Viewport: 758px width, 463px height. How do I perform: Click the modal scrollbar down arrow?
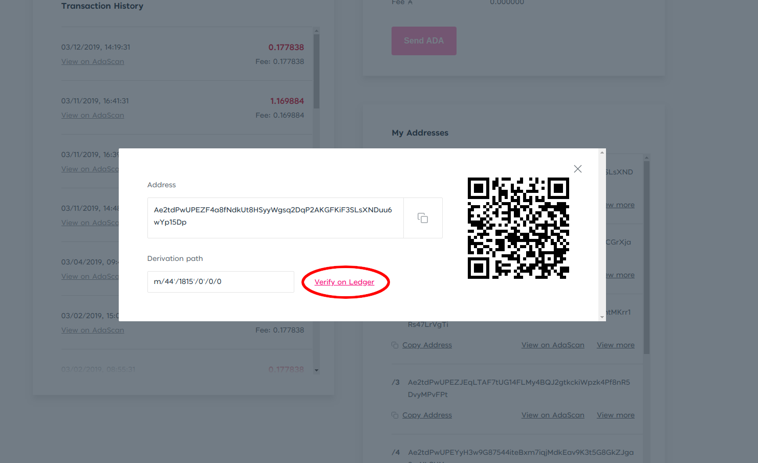pyautogui.click(x=602, y=317)
